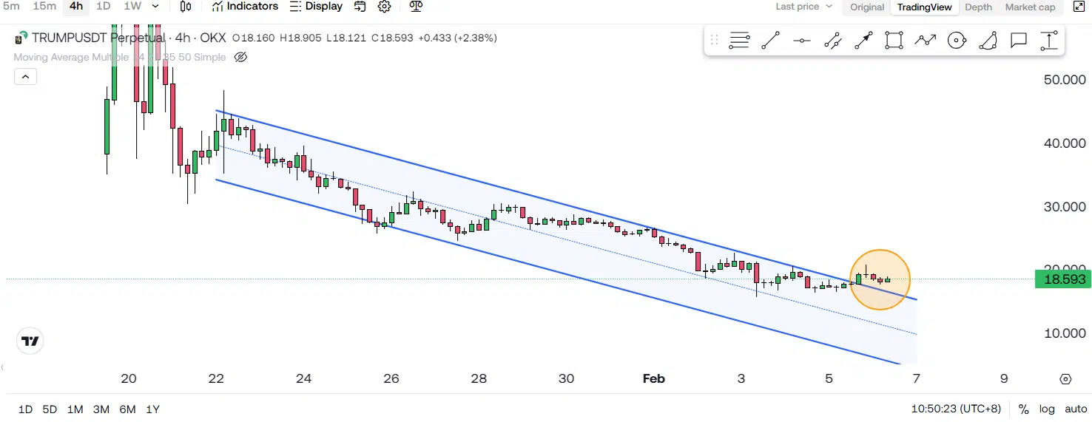Open the comment annotation tool
The width and height of the screenshot is (1092, 422).
click(1019, 41)
